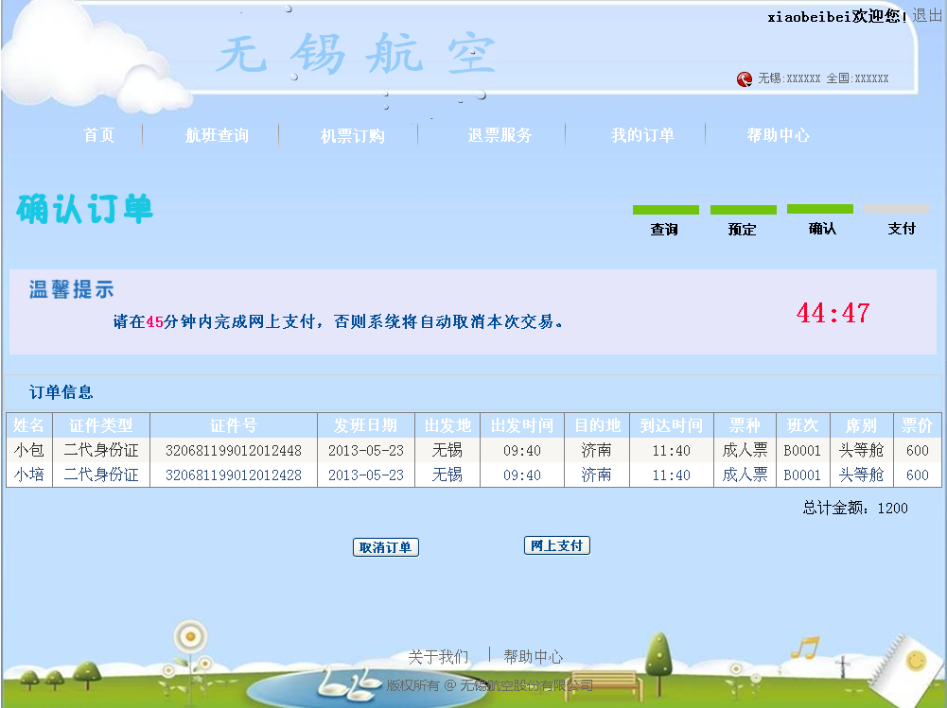The width and height of the screenshot is (947, 708).
Task: Click the 44:47 countdown timer
Action: click(x=833, y=313)
